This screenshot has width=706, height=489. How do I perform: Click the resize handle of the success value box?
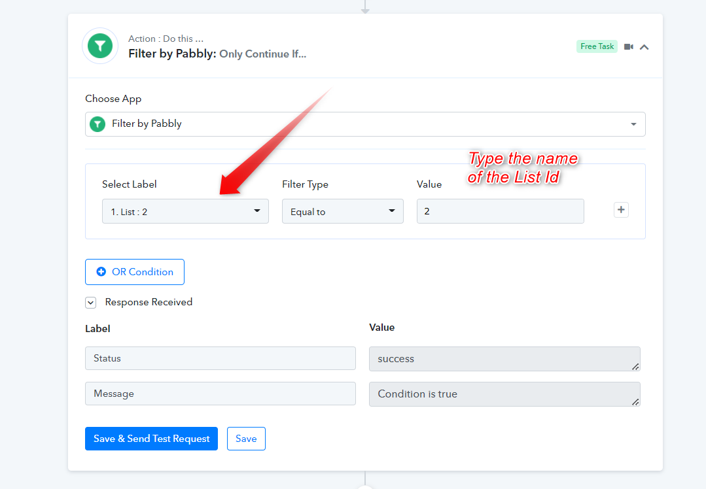pos(635,367)
